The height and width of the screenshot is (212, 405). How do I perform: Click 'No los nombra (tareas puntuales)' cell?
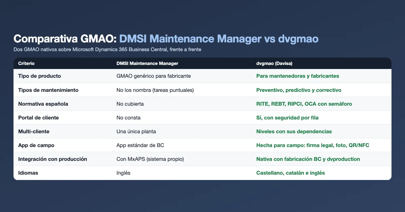tap(155, 90)
